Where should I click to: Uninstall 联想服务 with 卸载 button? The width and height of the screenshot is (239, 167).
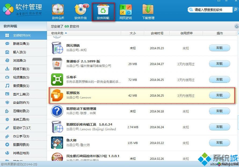coord(219,95)
